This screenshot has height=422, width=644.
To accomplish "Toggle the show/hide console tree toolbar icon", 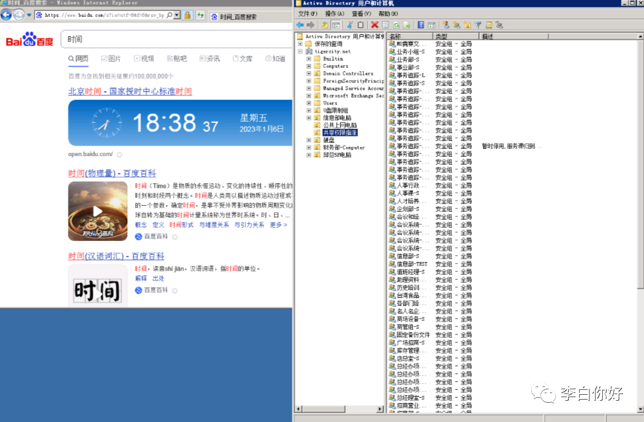I will tap(336, 25).
